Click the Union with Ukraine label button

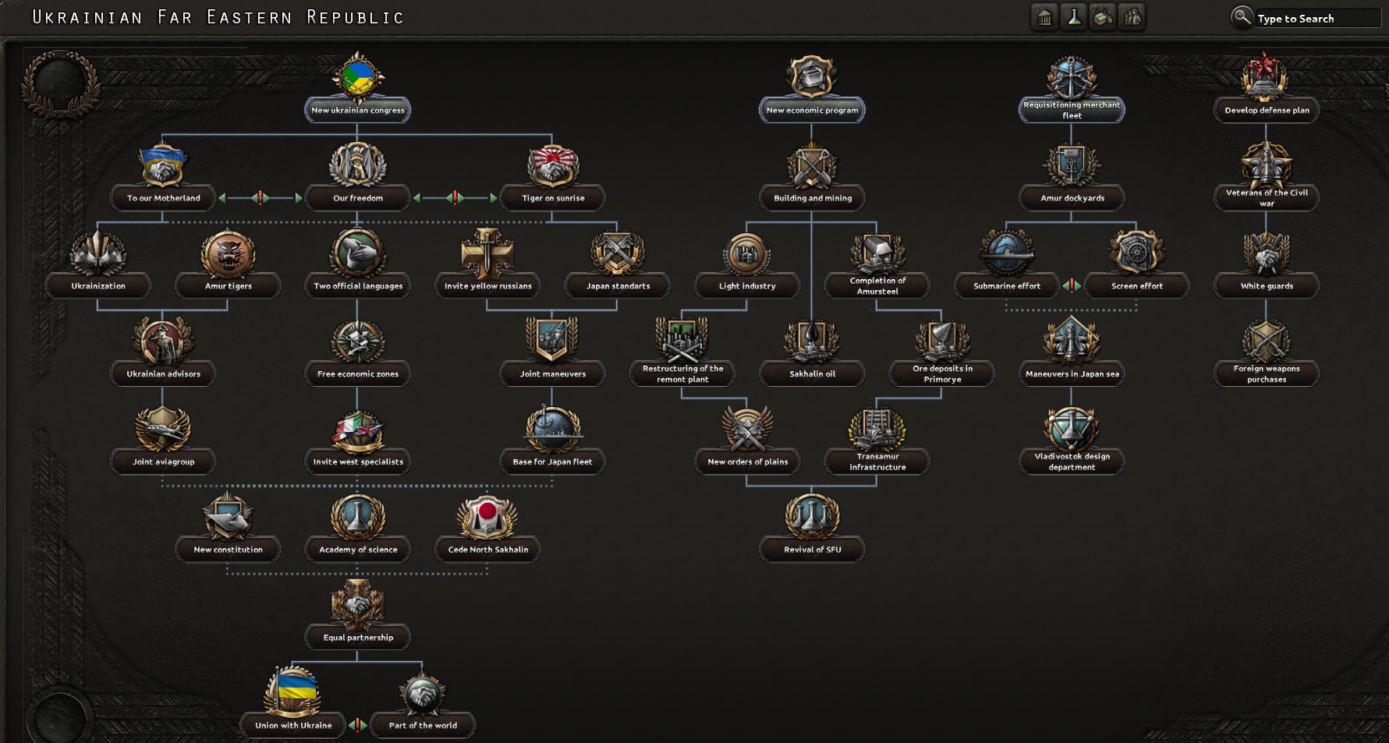(293, 725)
